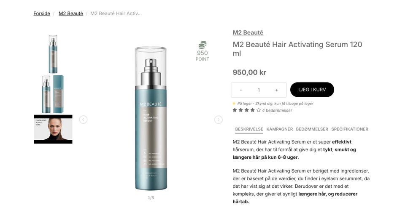
Task: Click the first rating star
Action: point(235,110)
